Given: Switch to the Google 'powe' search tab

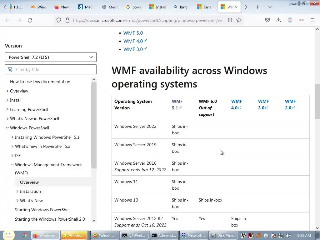Looking at the screenshot, I should pos(134,7).
